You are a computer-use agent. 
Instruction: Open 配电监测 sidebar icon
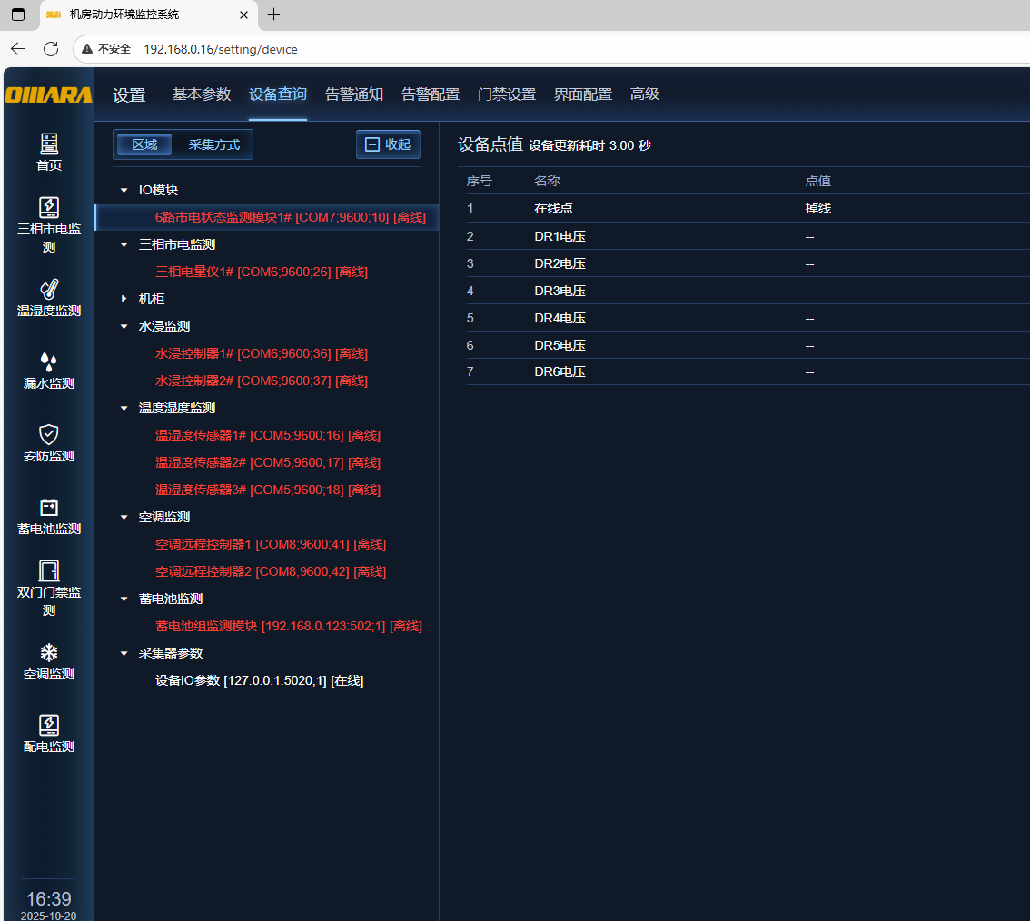tap(49, 726)
